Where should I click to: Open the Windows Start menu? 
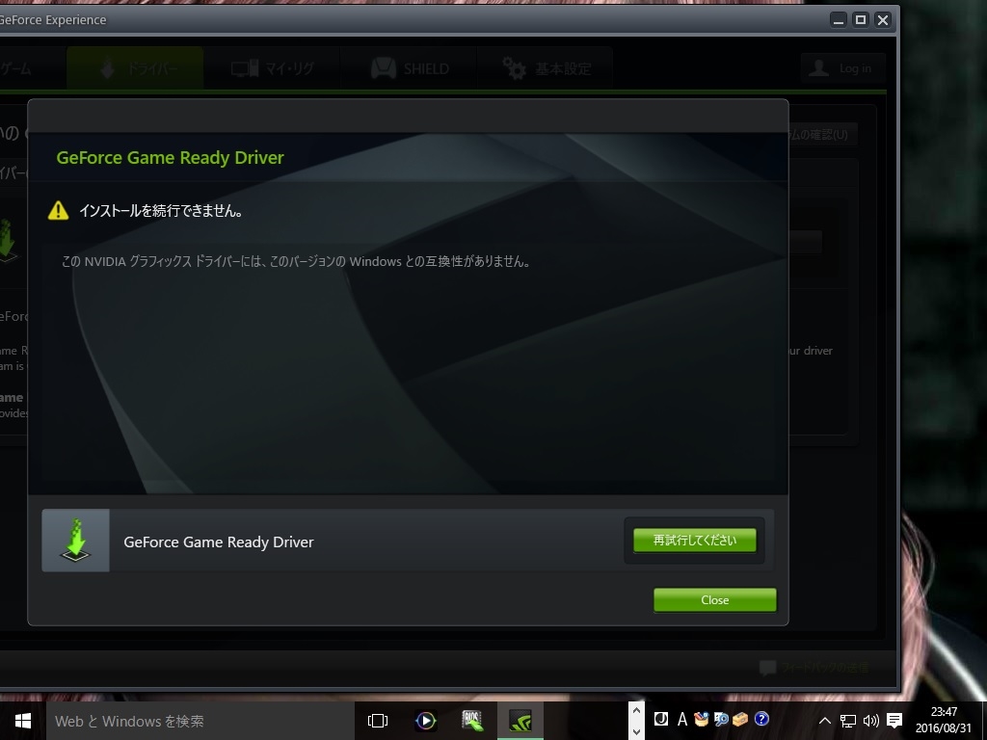click(x=23, y=721)
